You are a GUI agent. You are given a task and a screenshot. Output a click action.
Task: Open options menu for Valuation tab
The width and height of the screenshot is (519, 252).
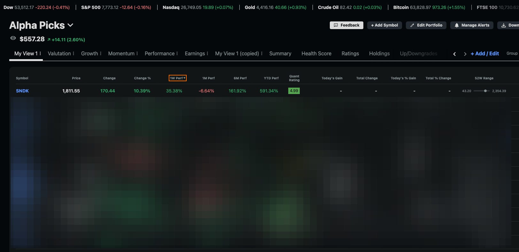[74, 53]
